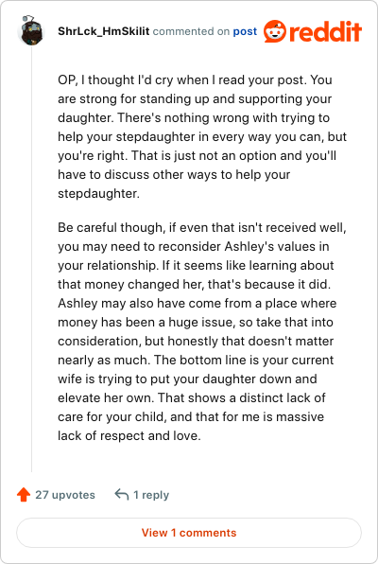Collapse the comment using the vertical thread line
This screenshot has width=378, height=564.
(31, 259)
